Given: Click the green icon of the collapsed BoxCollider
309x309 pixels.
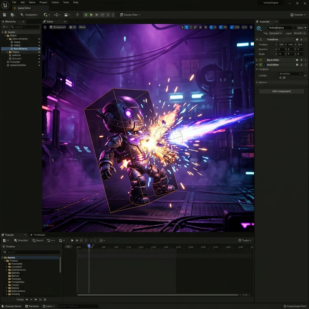Looking at the screenshot, I should pos(261,60).
